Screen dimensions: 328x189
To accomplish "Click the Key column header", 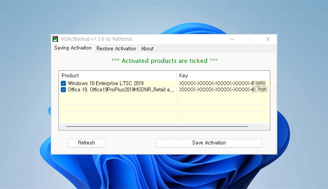I will 223,75.
